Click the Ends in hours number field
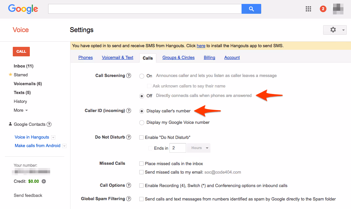This screenshot has width=351, height=209. (178, 148)
